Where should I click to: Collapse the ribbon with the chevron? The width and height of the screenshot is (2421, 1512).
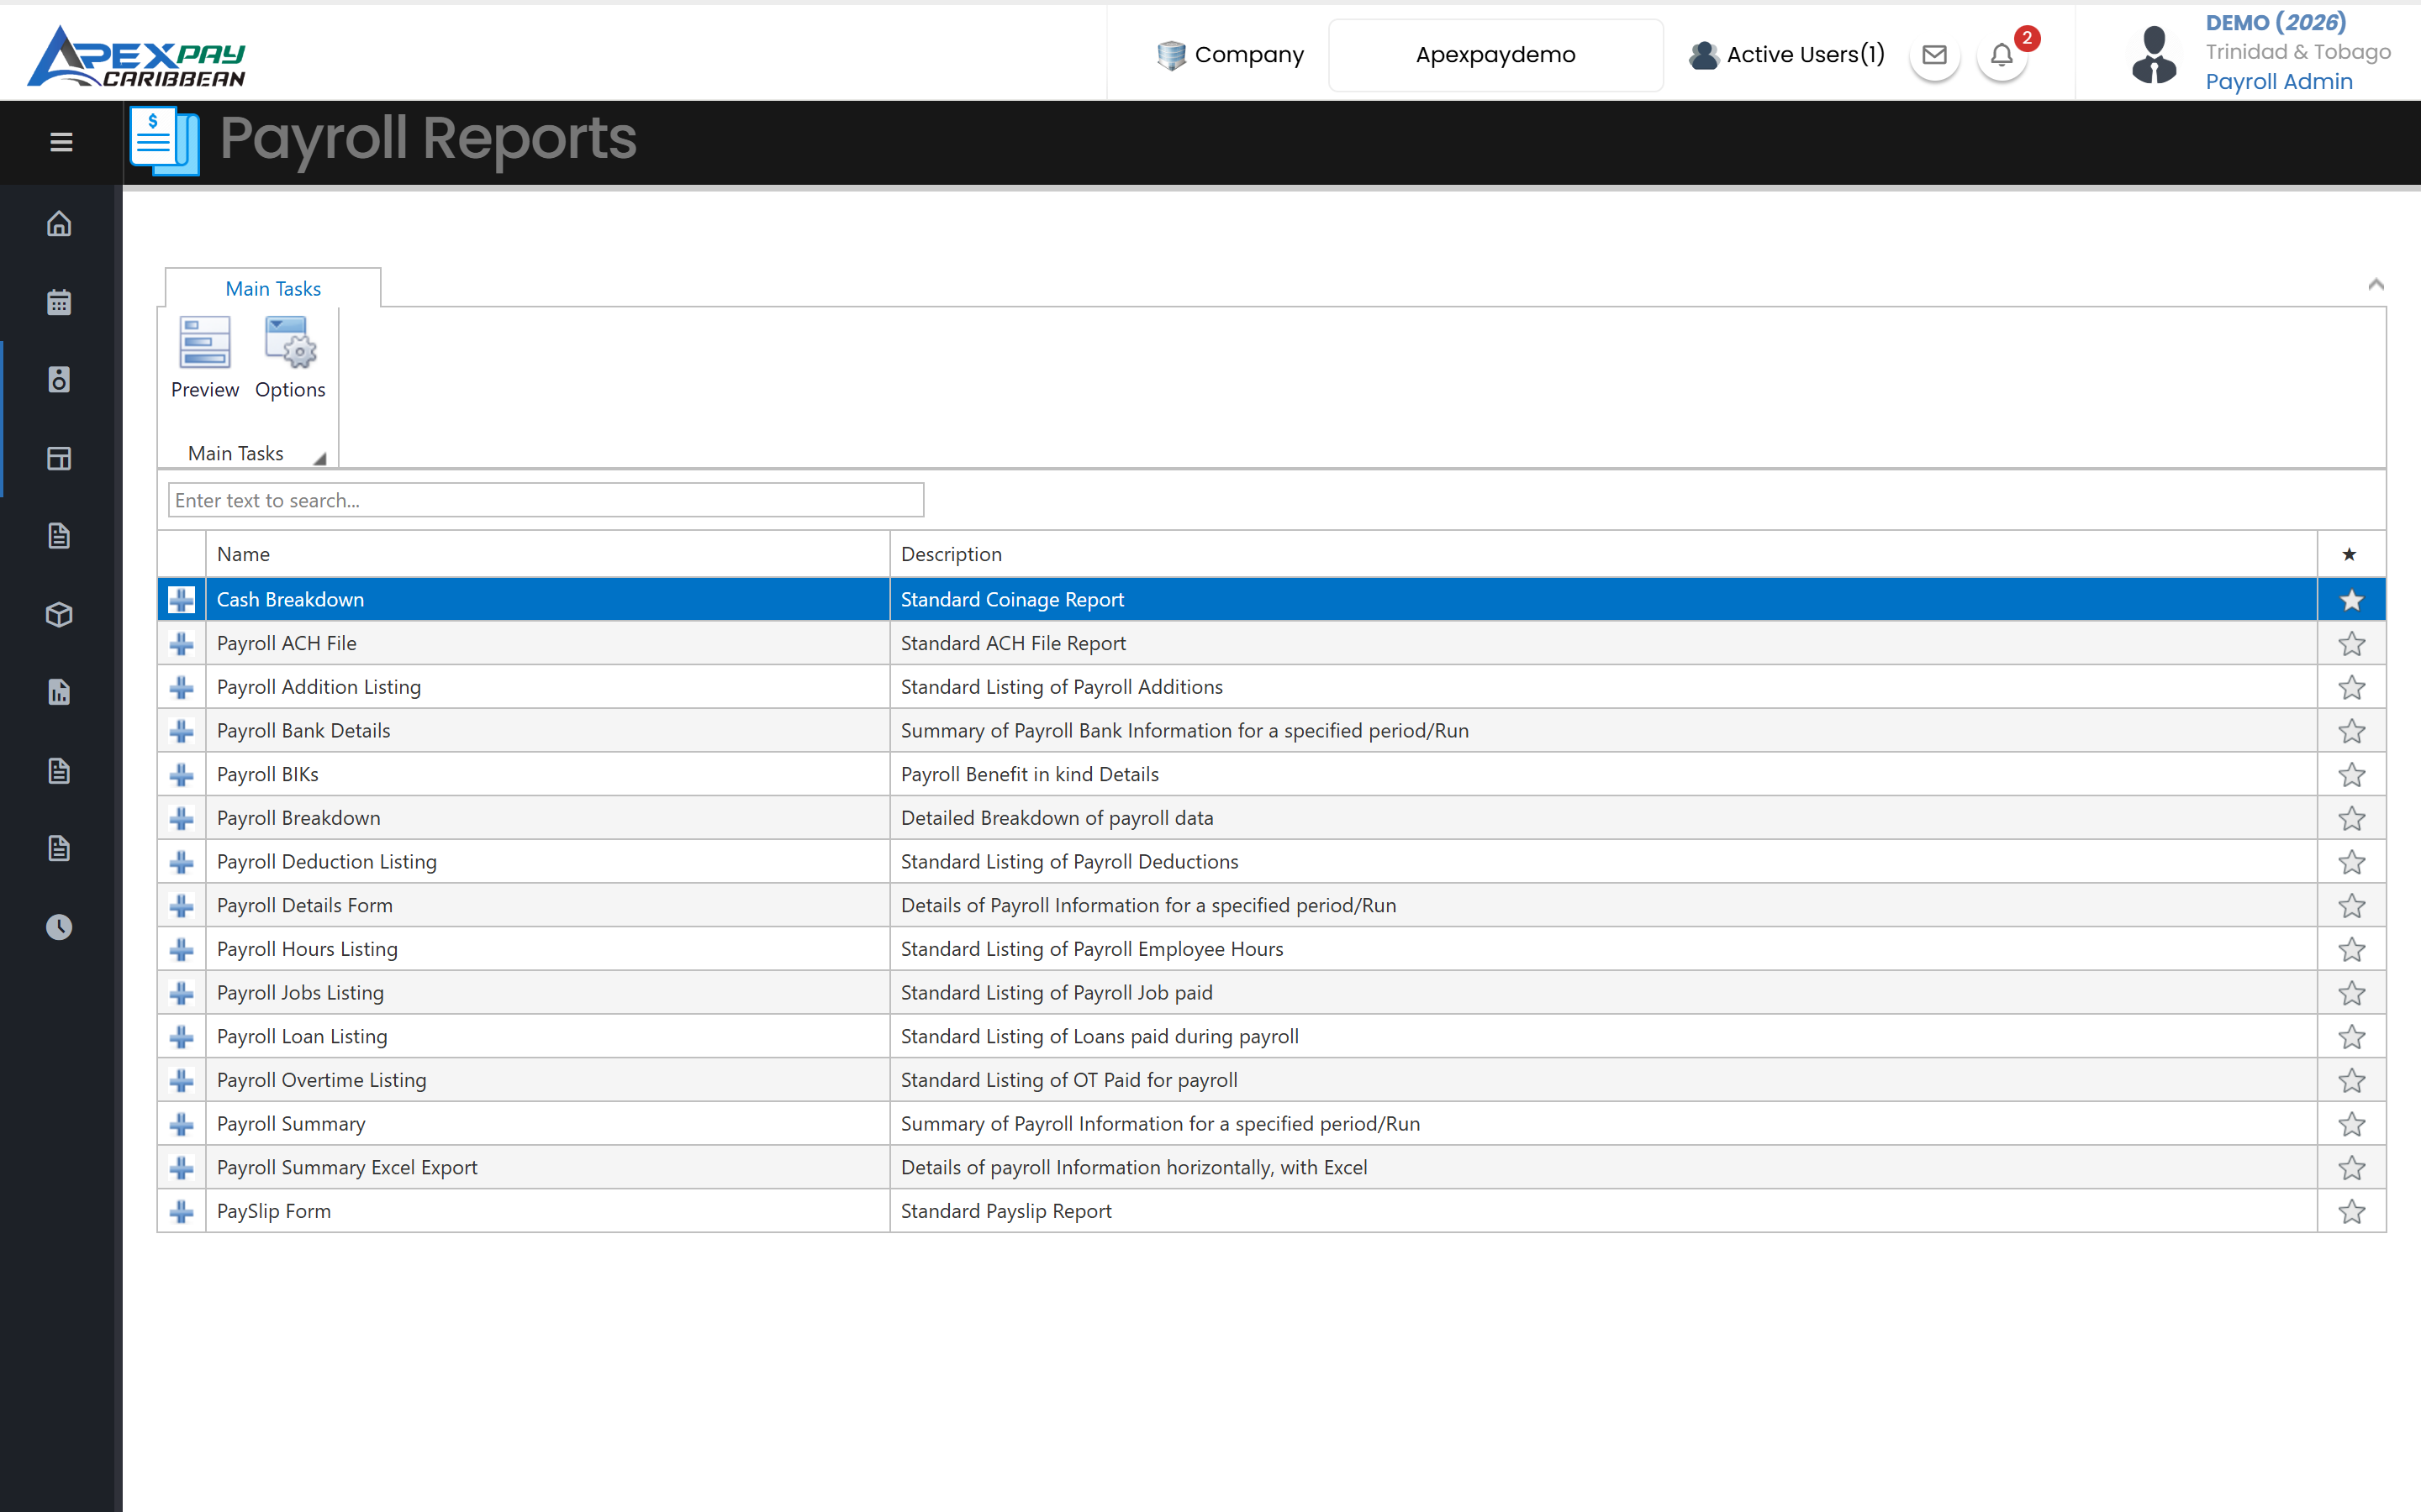coord(2375,285)
